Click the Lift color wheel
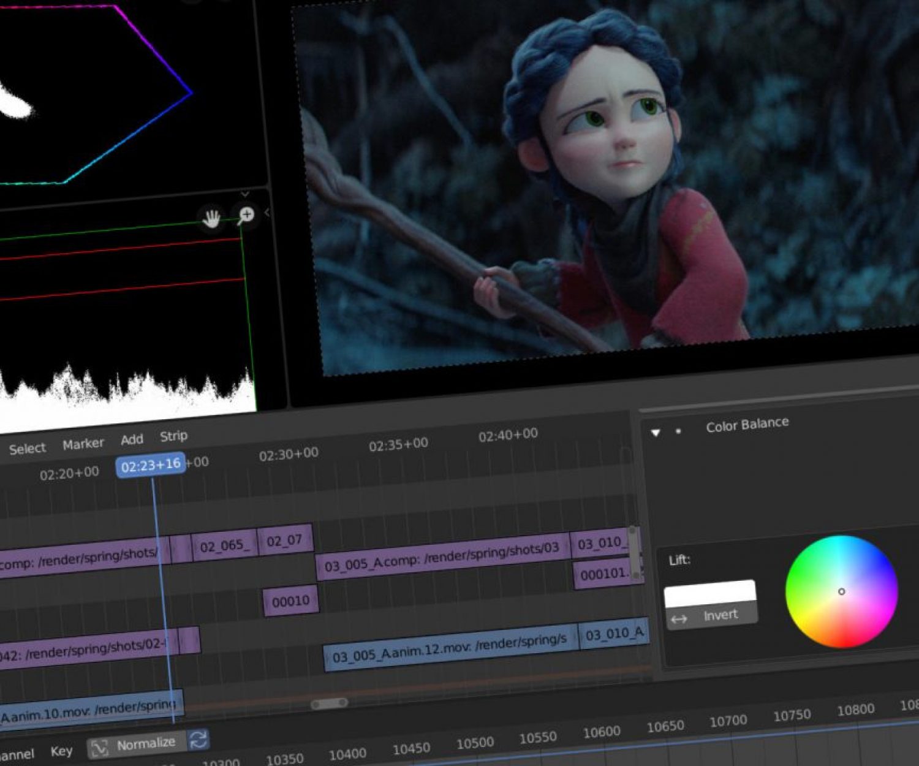This screenshot has height=766, width=919. tap(842, 591)
